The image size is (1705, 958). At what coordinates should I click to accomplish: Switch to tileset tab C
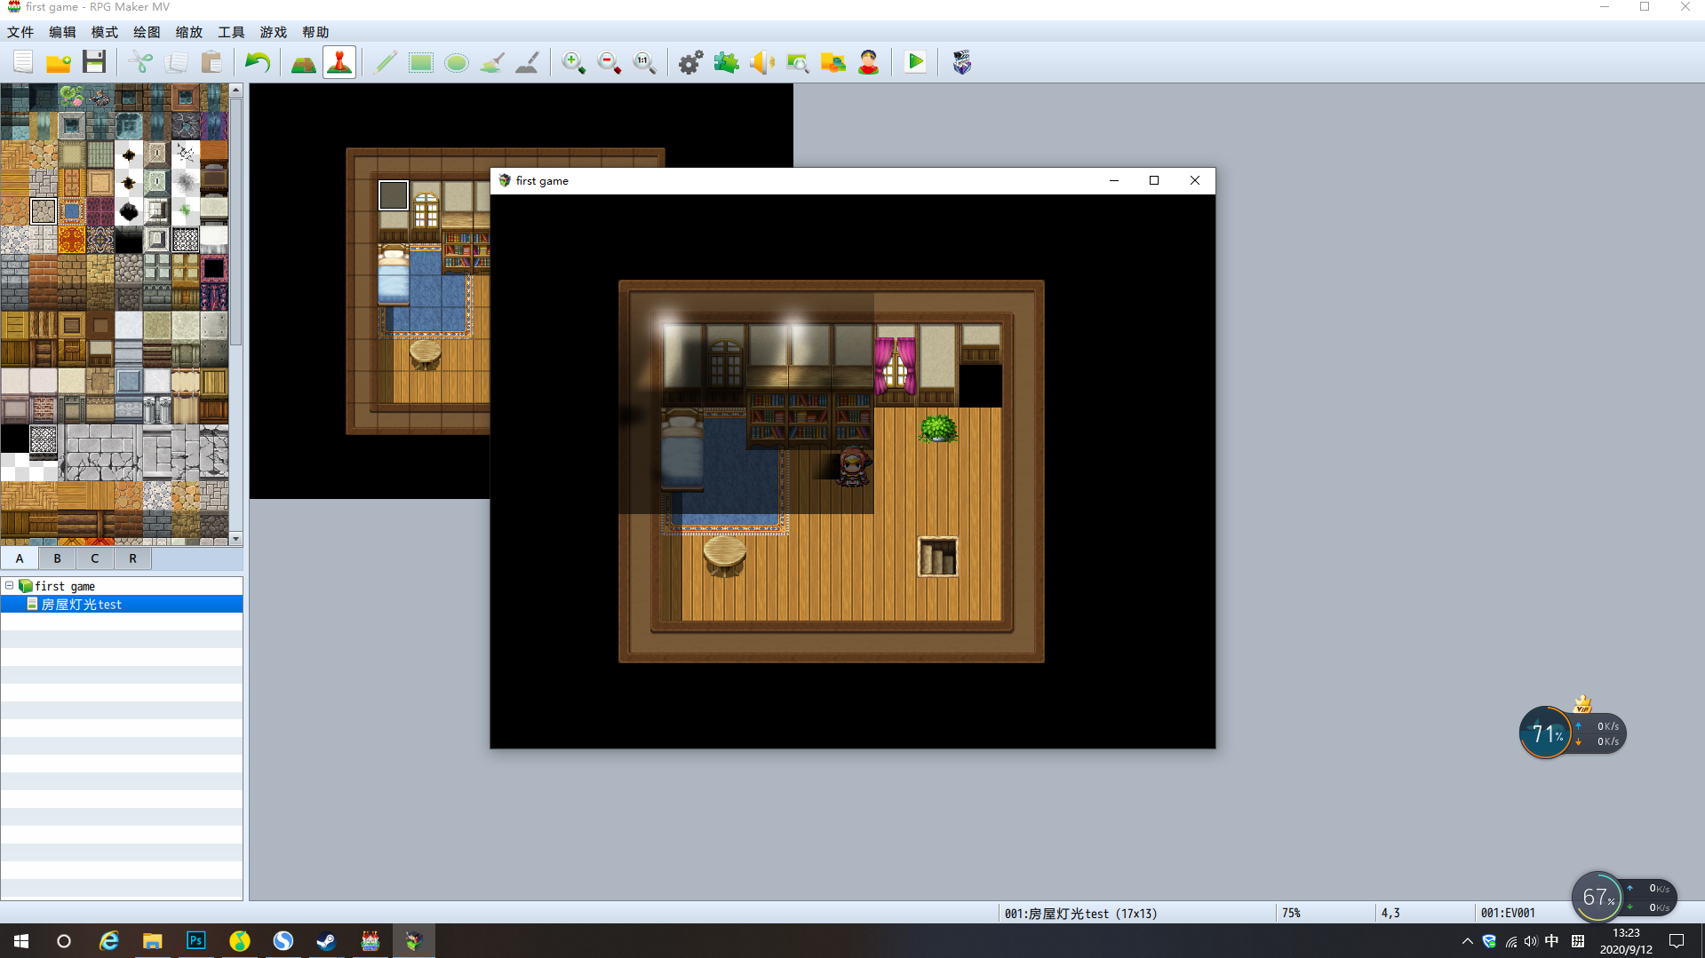click(x=95, y=558)
